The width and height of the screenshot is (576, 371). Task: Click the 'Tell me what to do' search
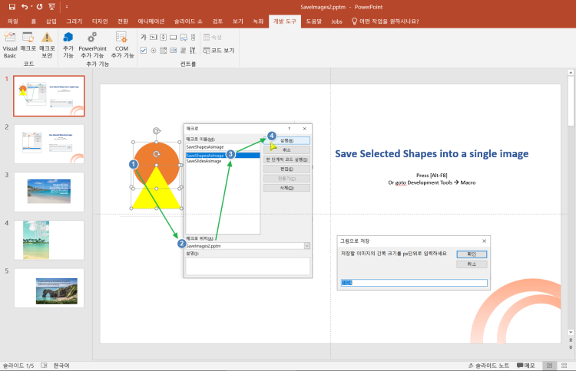click(x=386, y=21)
